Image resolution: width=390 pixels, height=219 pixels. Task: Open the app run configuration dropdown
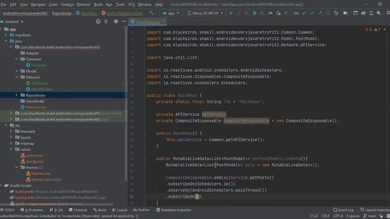[x=171, y=13]
